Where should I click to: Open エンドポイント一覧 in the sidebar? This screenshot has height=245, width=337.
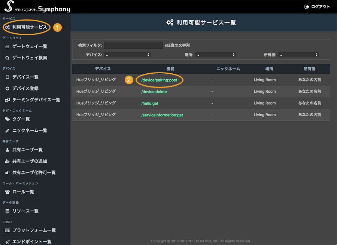pyautogui.click(x=32, y=242)
